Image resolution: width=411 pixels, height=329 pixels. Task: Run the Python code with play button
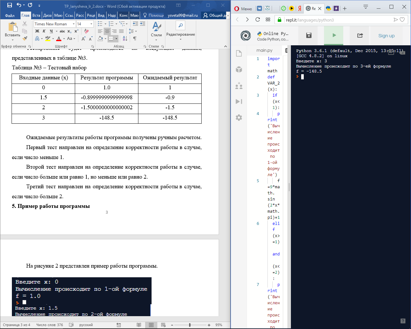334,35
